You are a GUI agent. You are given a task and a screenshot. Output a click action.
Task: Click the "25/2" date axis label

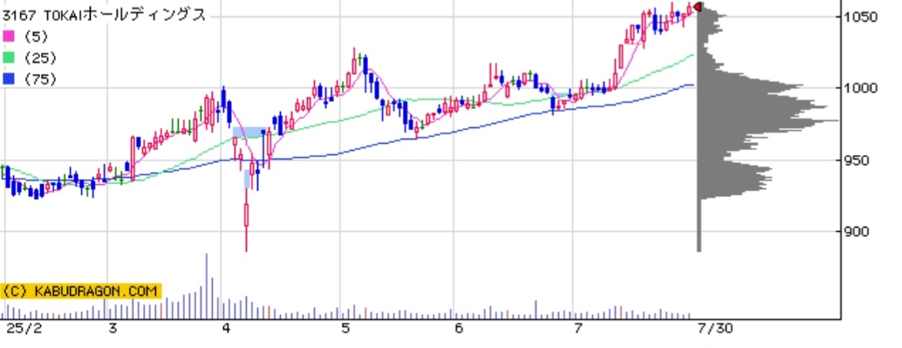(x=24, y=329)
